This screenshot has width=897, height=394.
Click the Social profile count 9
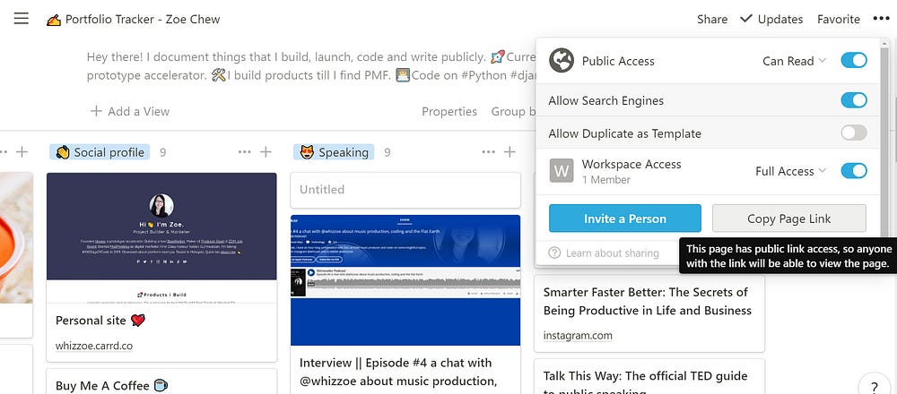(x=163, y=152)
